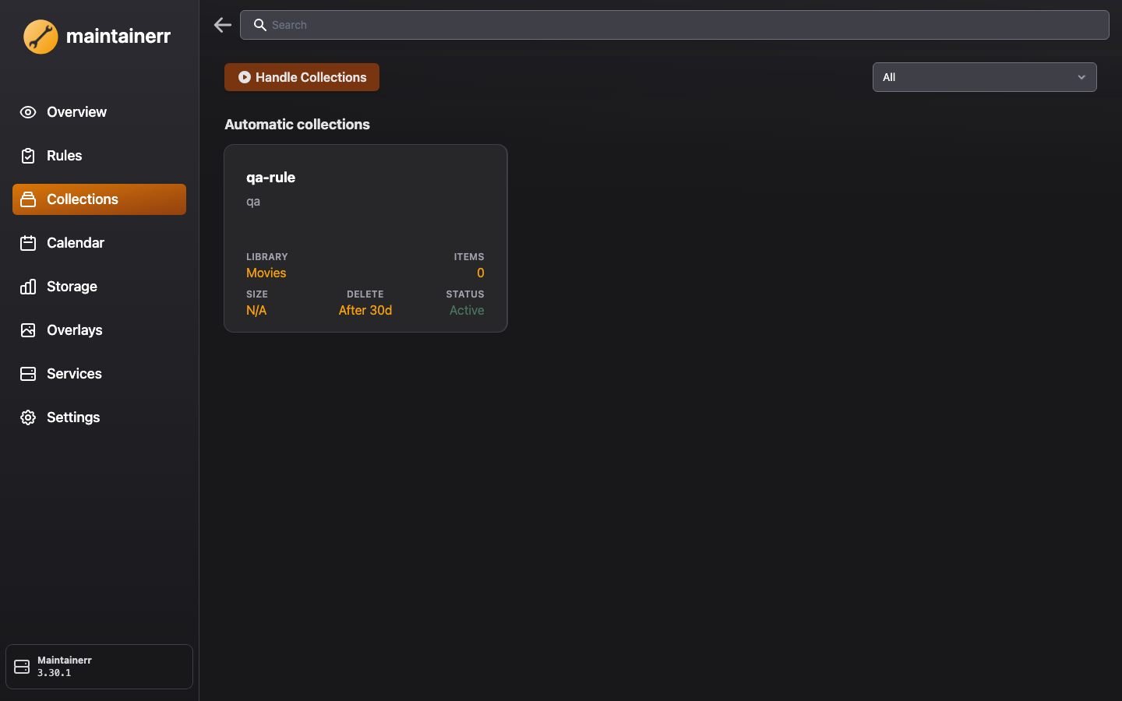
Task: Open the Overlays section
Action: (99, 330)
